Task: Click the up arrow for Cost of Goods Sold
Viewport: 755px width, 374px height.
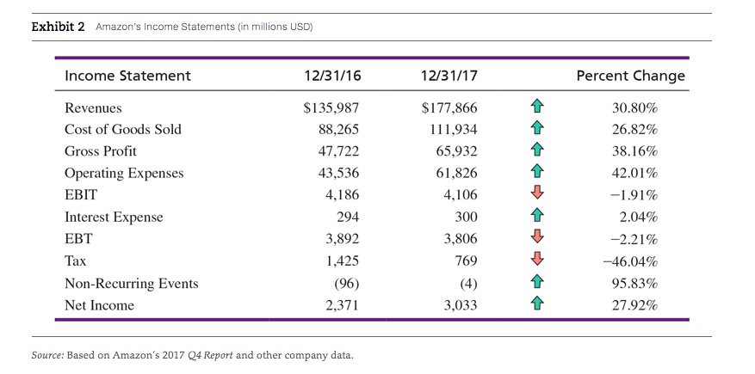Action: point(536,130)
